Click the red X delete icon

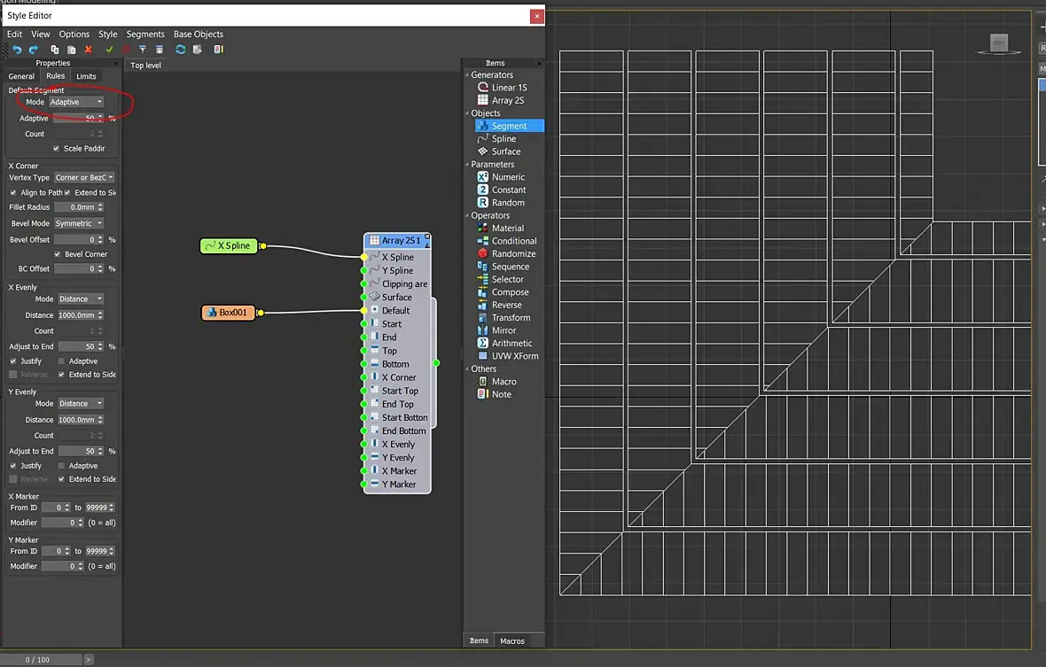point(88,50)
